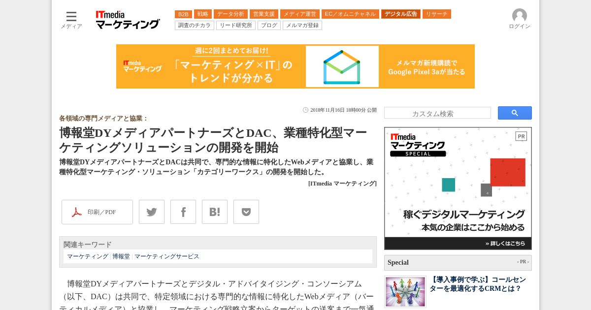Open the 営業支援 category tab
Screen dimensions: 591x310
(x=264, y=14)
